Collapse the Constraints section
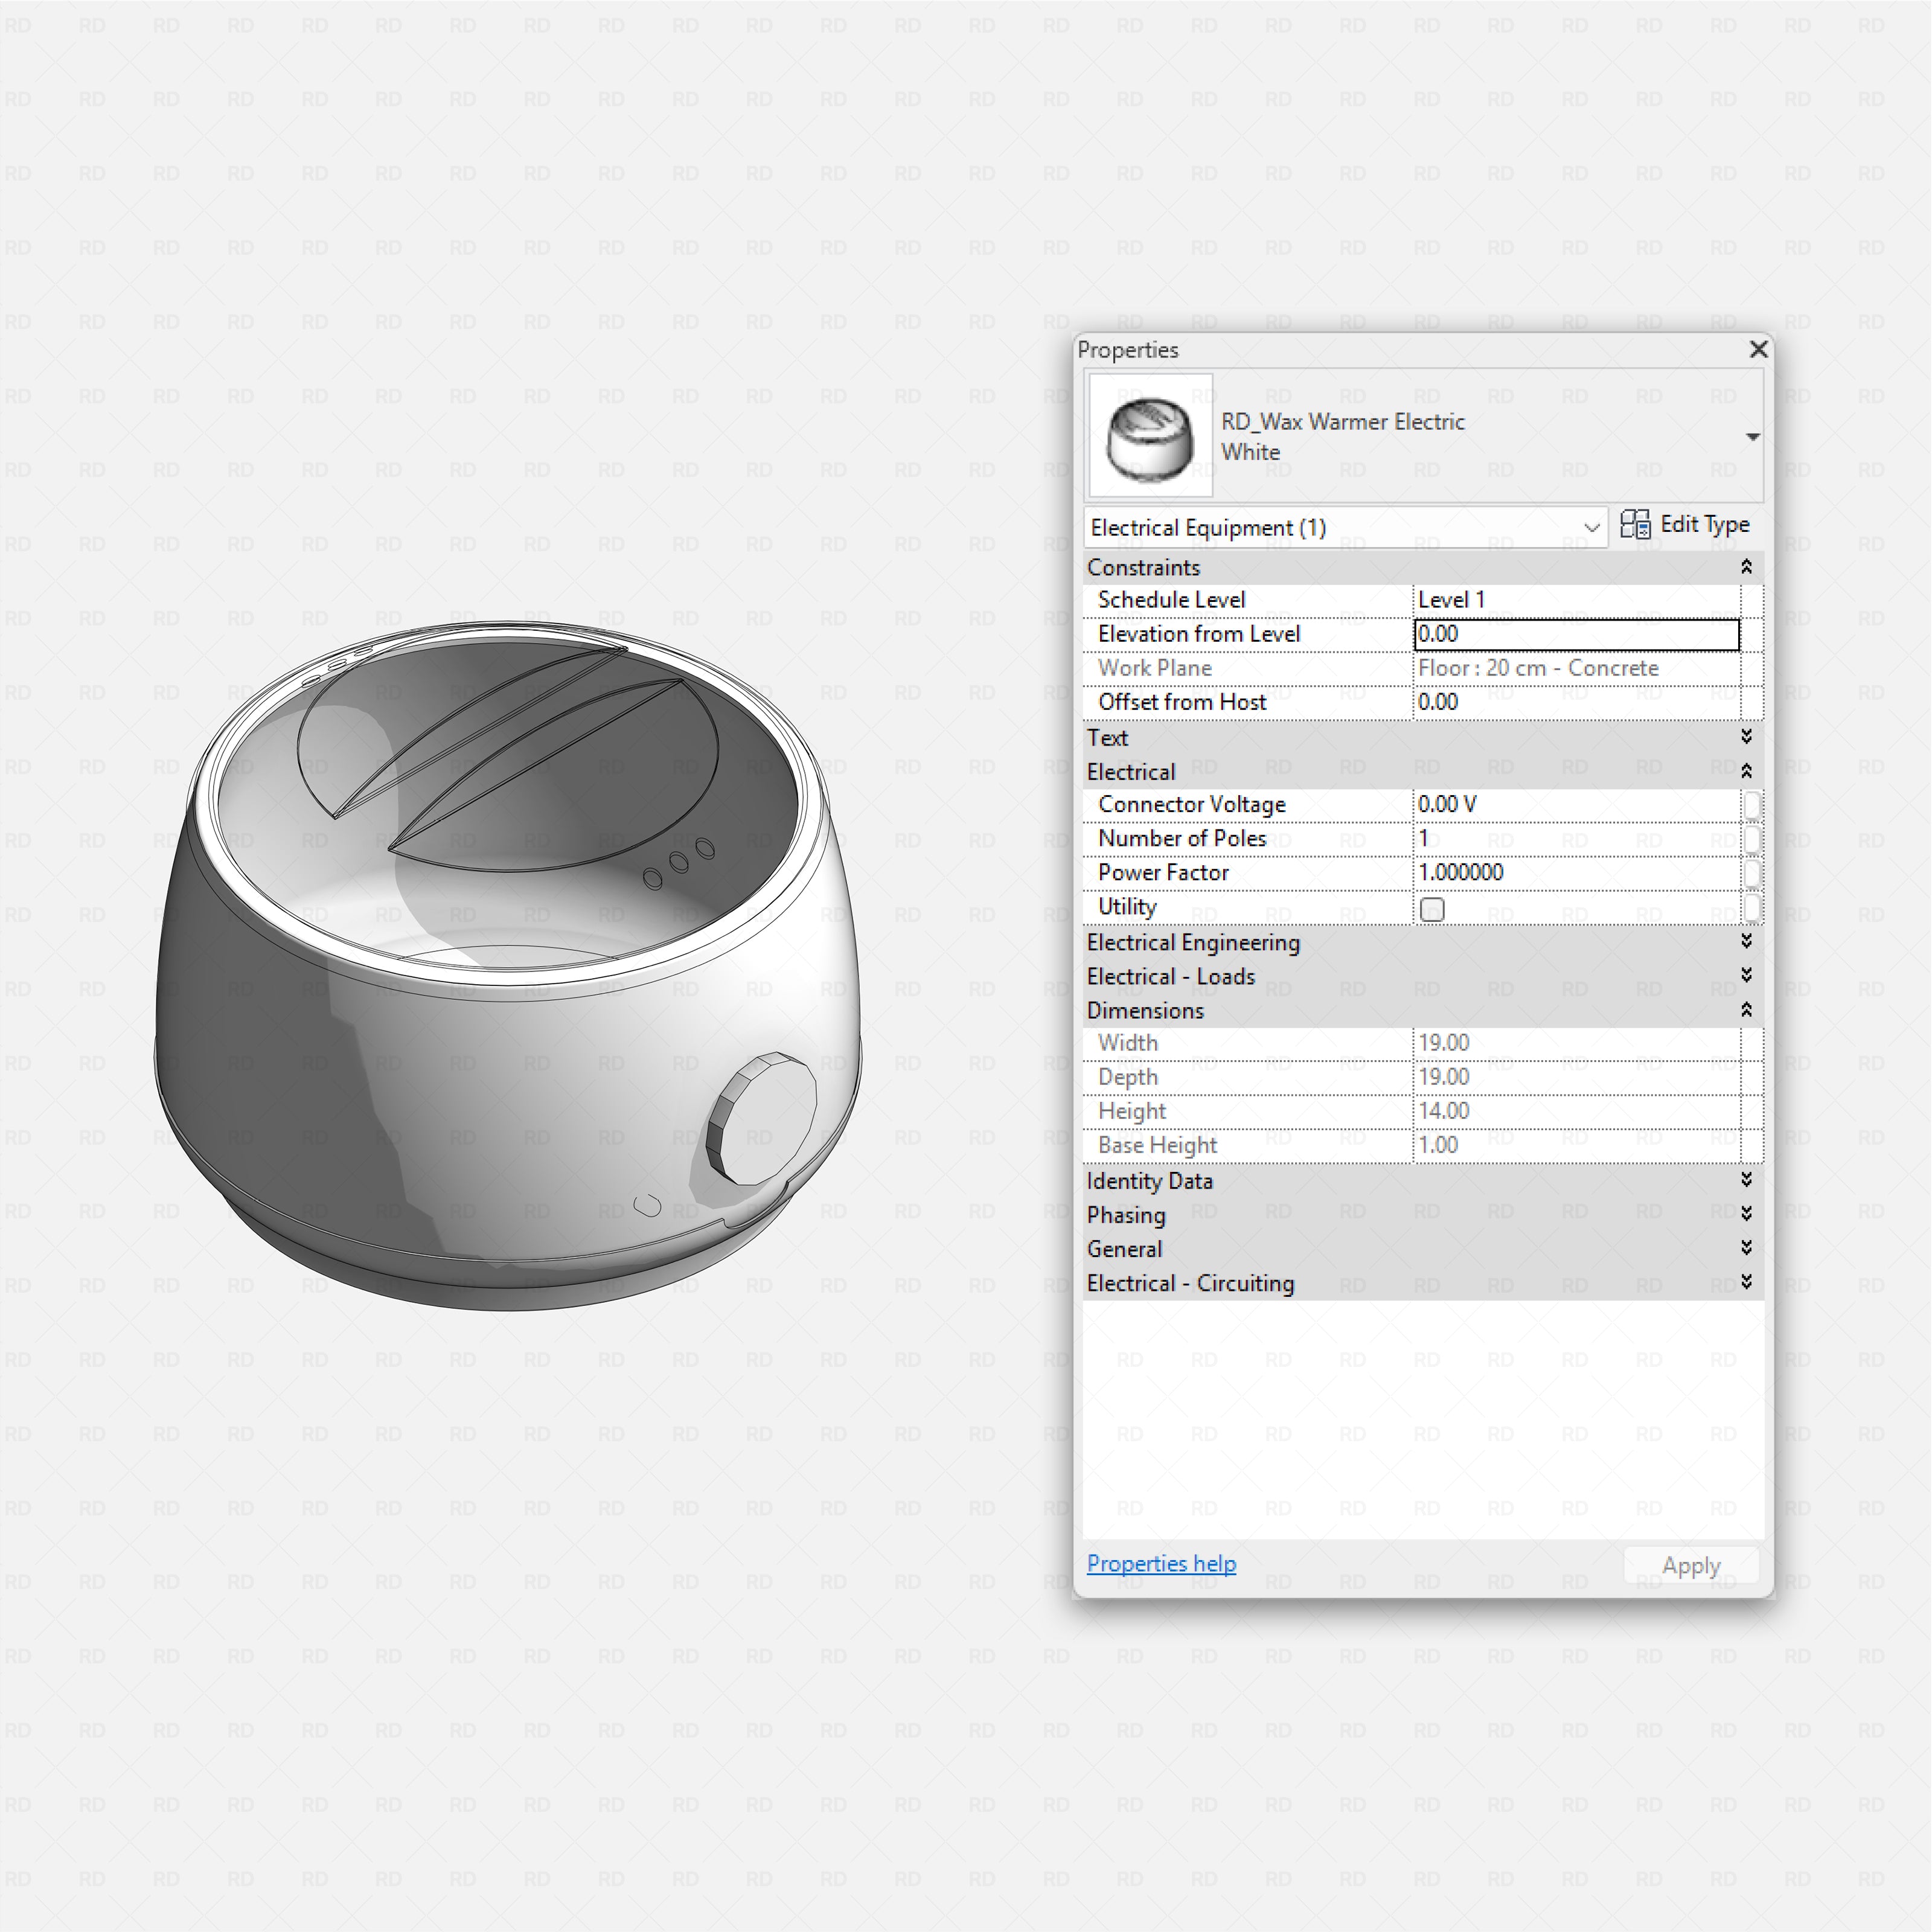1932x1932 pixels. [x=1746, y=567]
